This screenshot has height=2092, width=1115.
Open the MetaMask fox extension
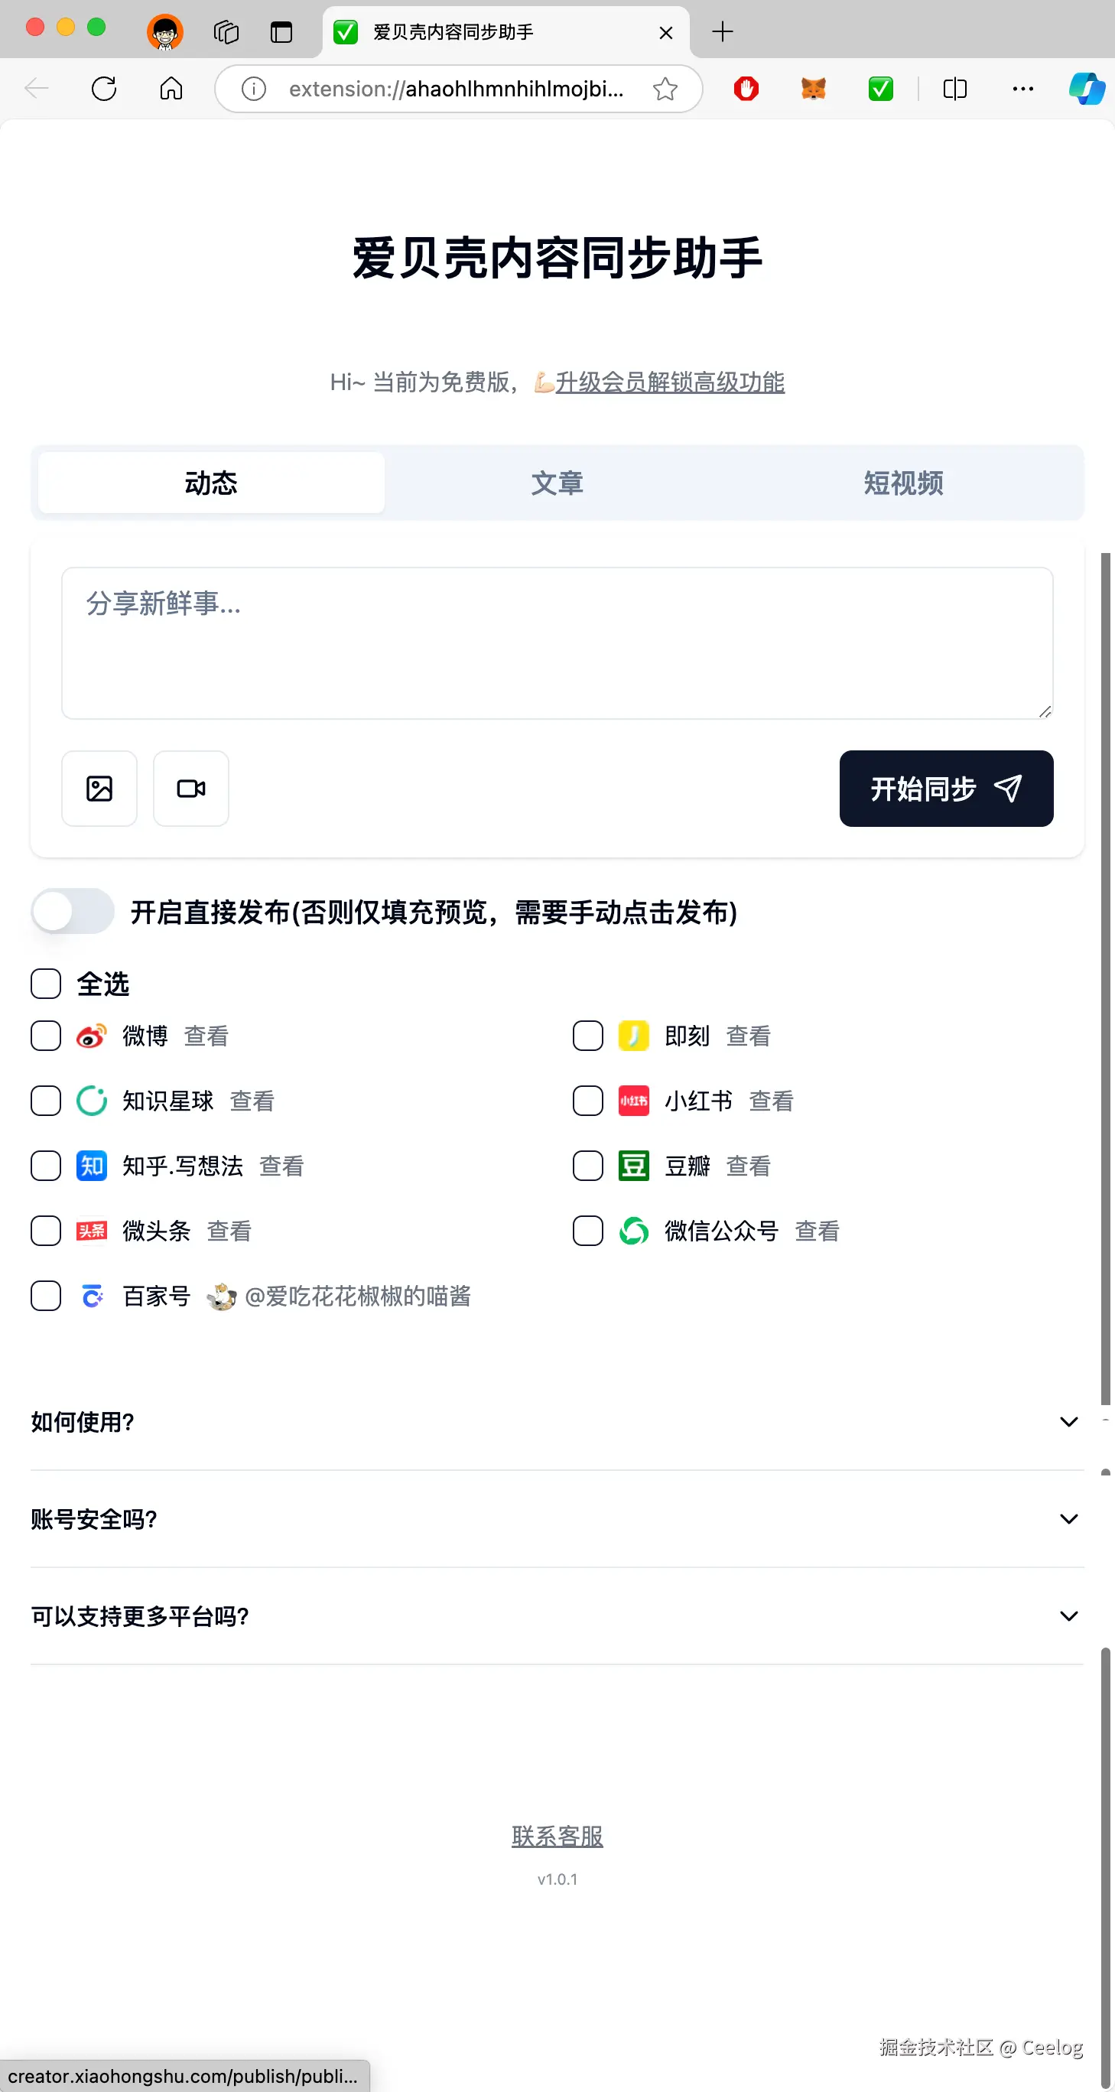pos(813,89)
